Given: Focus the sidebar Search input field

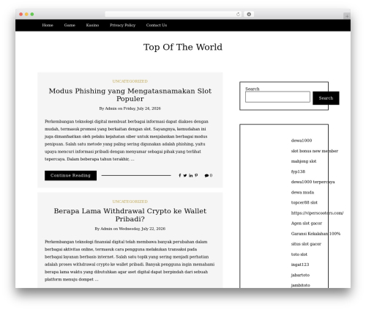Looking at the screenshot, I should coord(277,97).
